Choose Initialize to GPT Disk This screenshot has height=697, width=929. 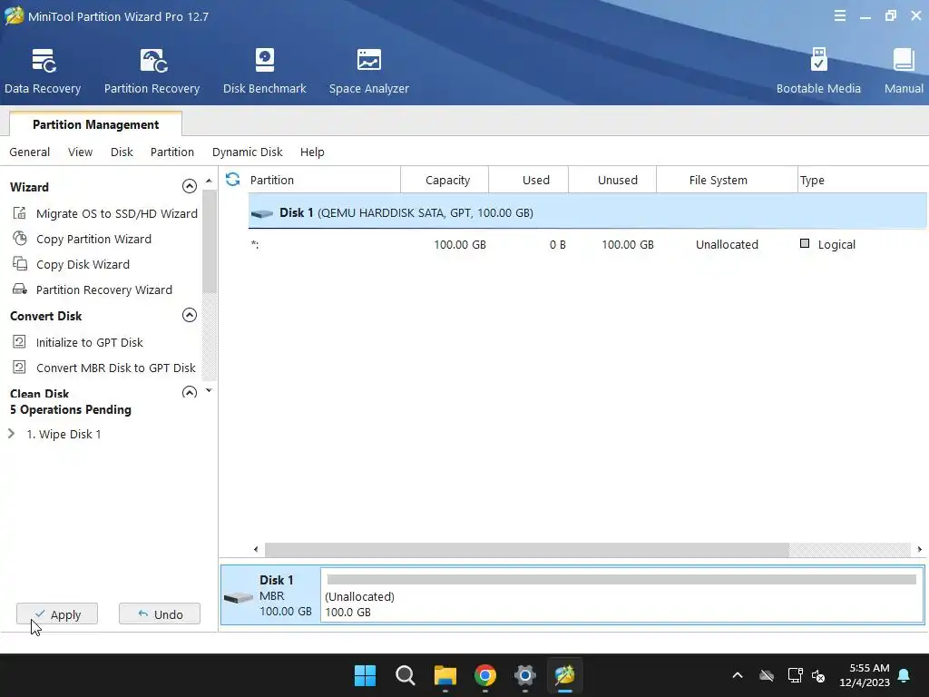[90, 342]
